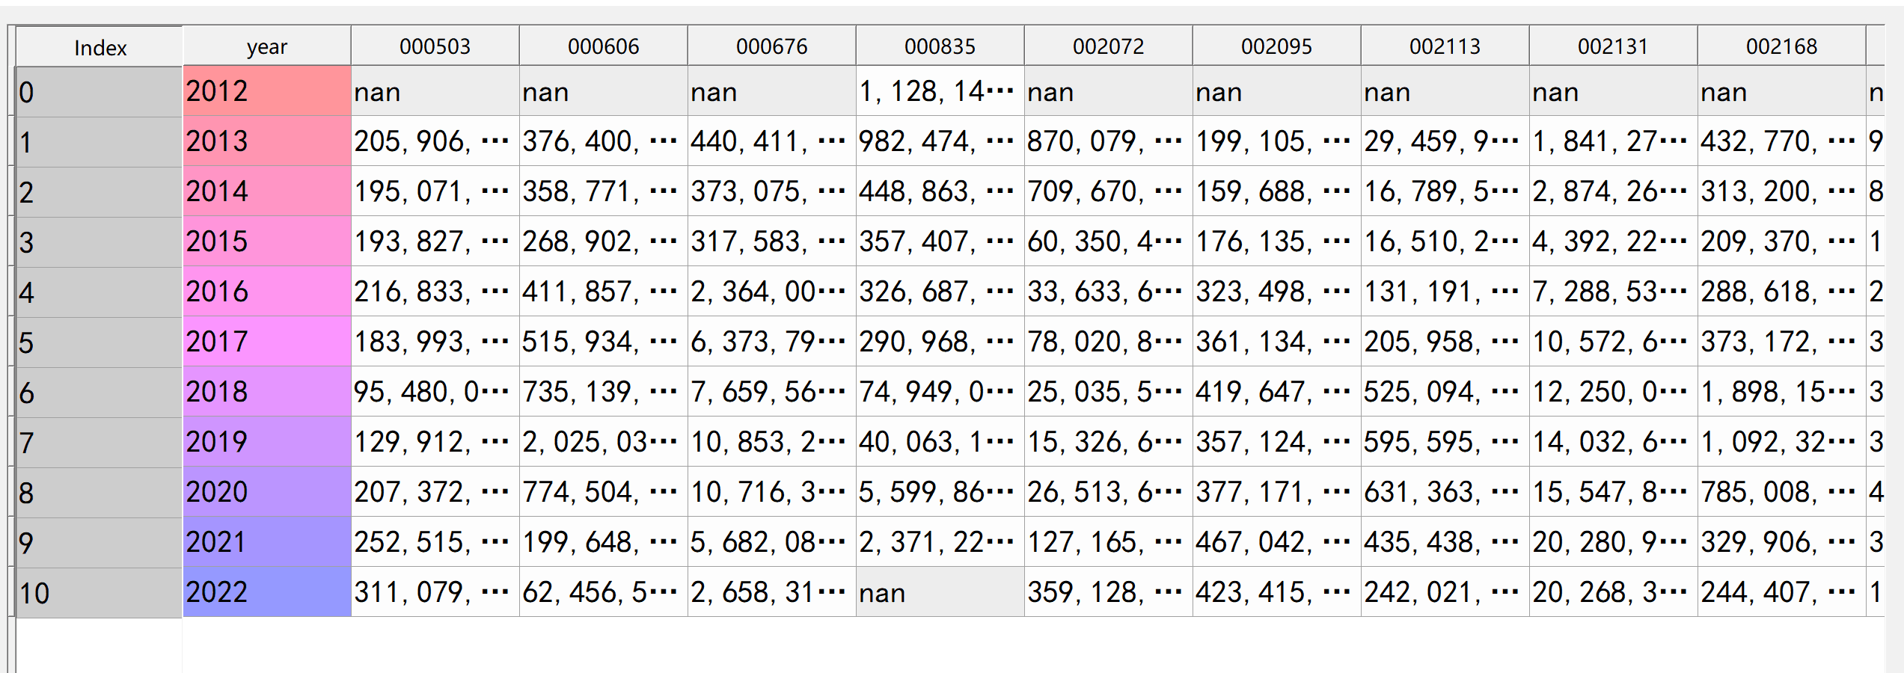
Task: Select cell starting 359, 128 in 002072
Action: 1109,592
